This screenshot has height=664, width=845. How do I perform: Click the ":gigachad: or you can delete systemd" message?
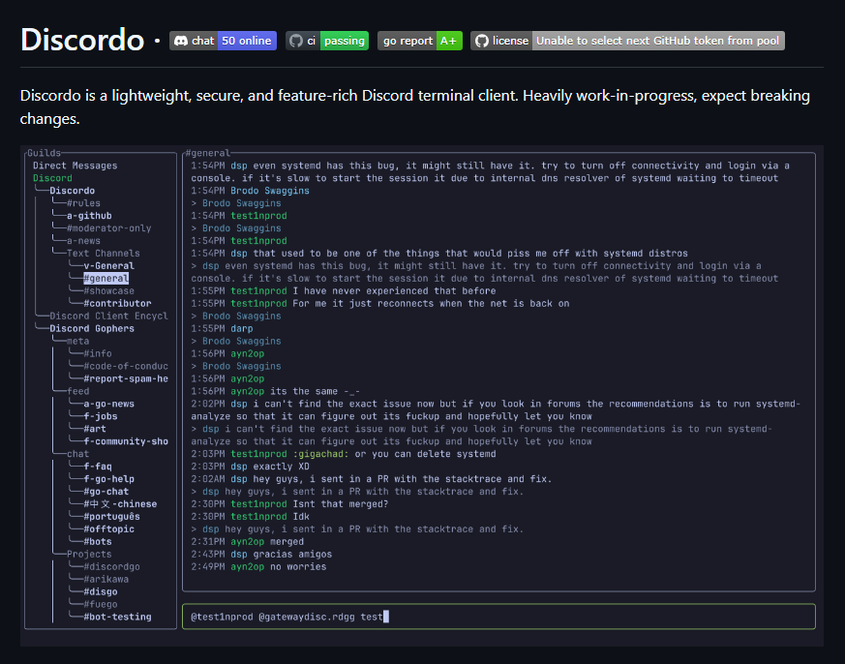344,454
